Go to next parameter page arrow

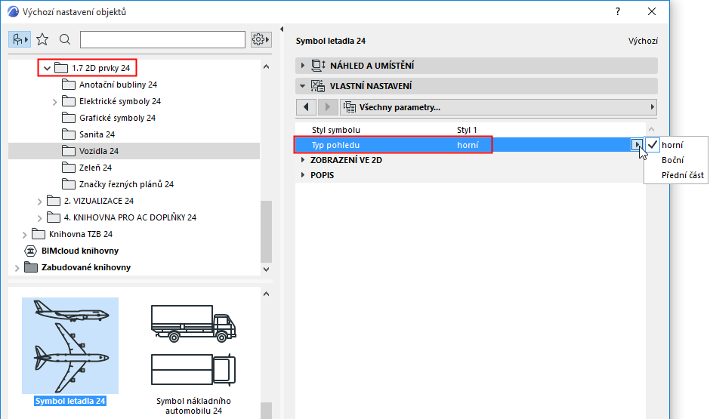pos(327,107)
